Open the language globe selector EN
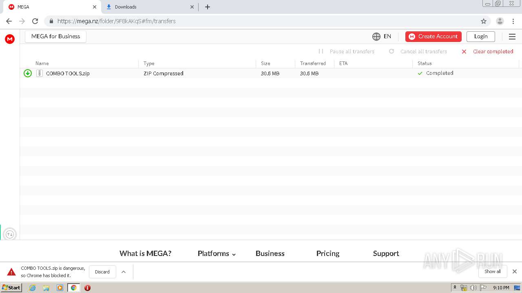This screenshot has height=293, width=522. (x=382, y=37)
